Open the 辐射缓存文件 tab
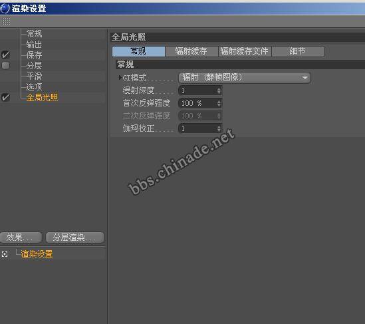This screenshot has height=324, width=365. (245, 51)
